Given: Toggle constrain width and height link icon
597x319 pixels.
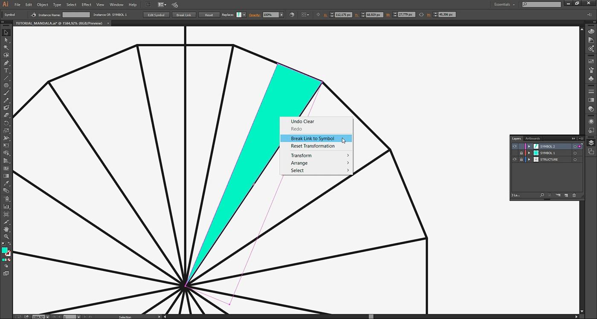Looking at the screenshot, I should click(421, 14).
